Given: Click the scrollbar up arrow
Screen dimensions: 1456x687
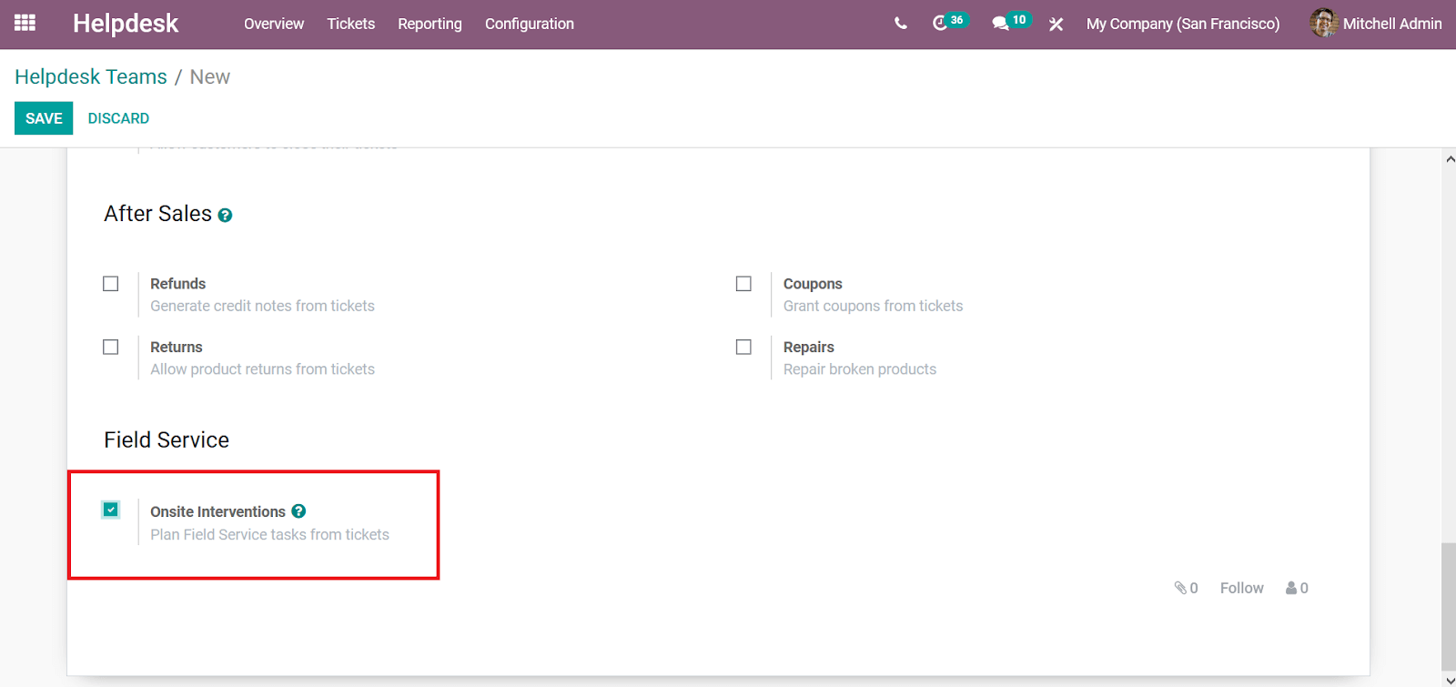Looking at the screenshot, I should point(1449,158).
